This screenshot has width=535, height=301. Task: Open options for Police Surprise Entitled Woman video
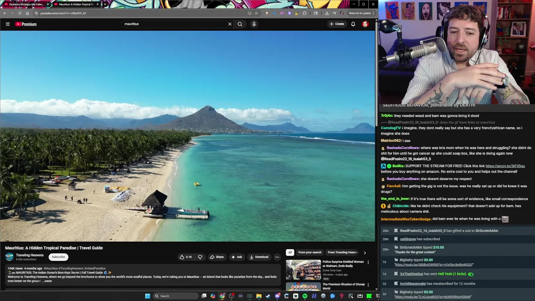click(368, 263)
